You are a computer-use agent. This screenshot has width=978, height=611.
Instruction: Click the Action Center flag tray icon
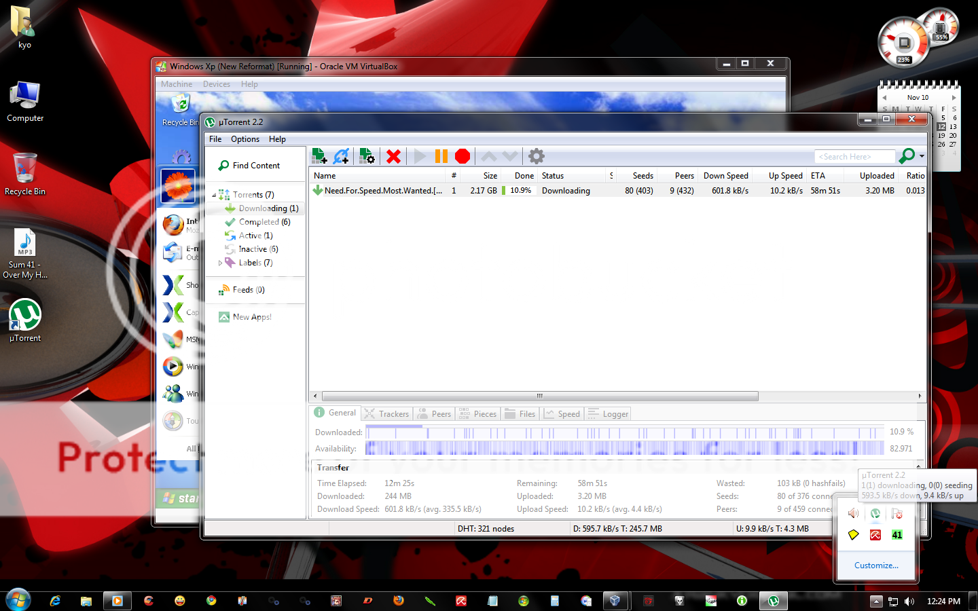tap(897, 514)
